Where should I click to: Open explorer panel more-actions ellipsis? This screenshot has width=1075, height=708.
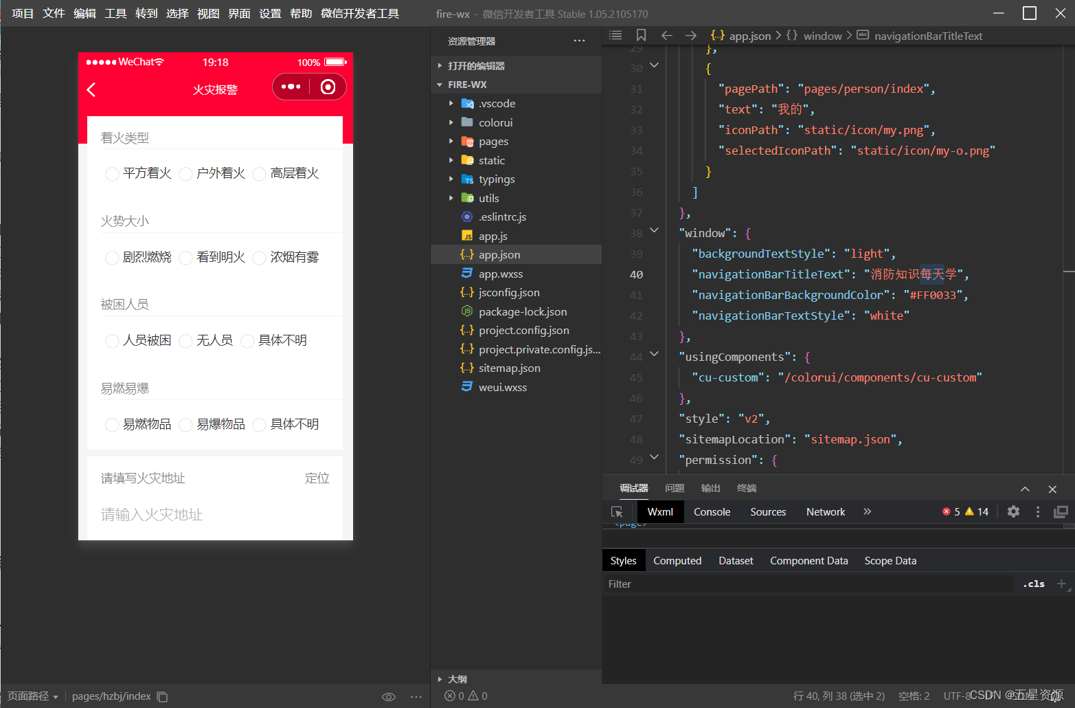[580, 41]
